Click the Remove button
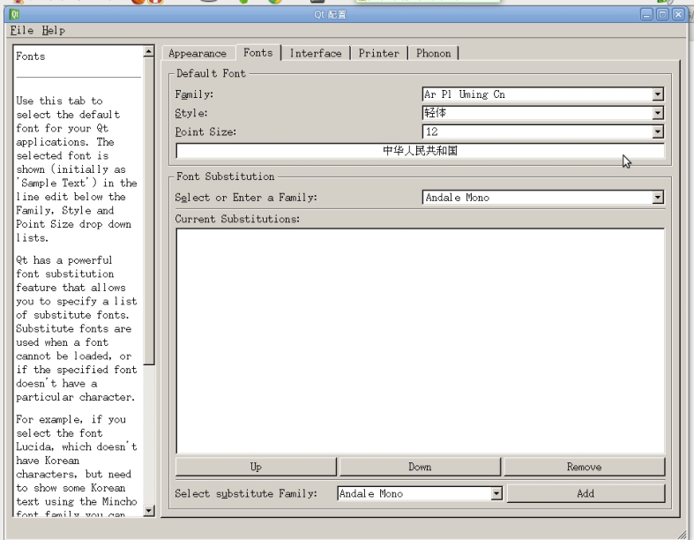 pos(585,467)
